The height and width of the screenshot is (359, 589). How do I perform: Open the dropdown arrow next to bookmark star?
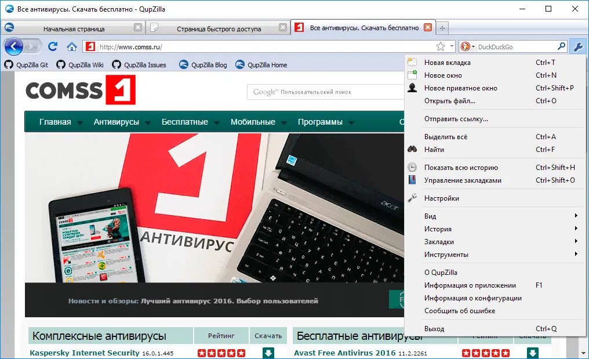point(452,46)
